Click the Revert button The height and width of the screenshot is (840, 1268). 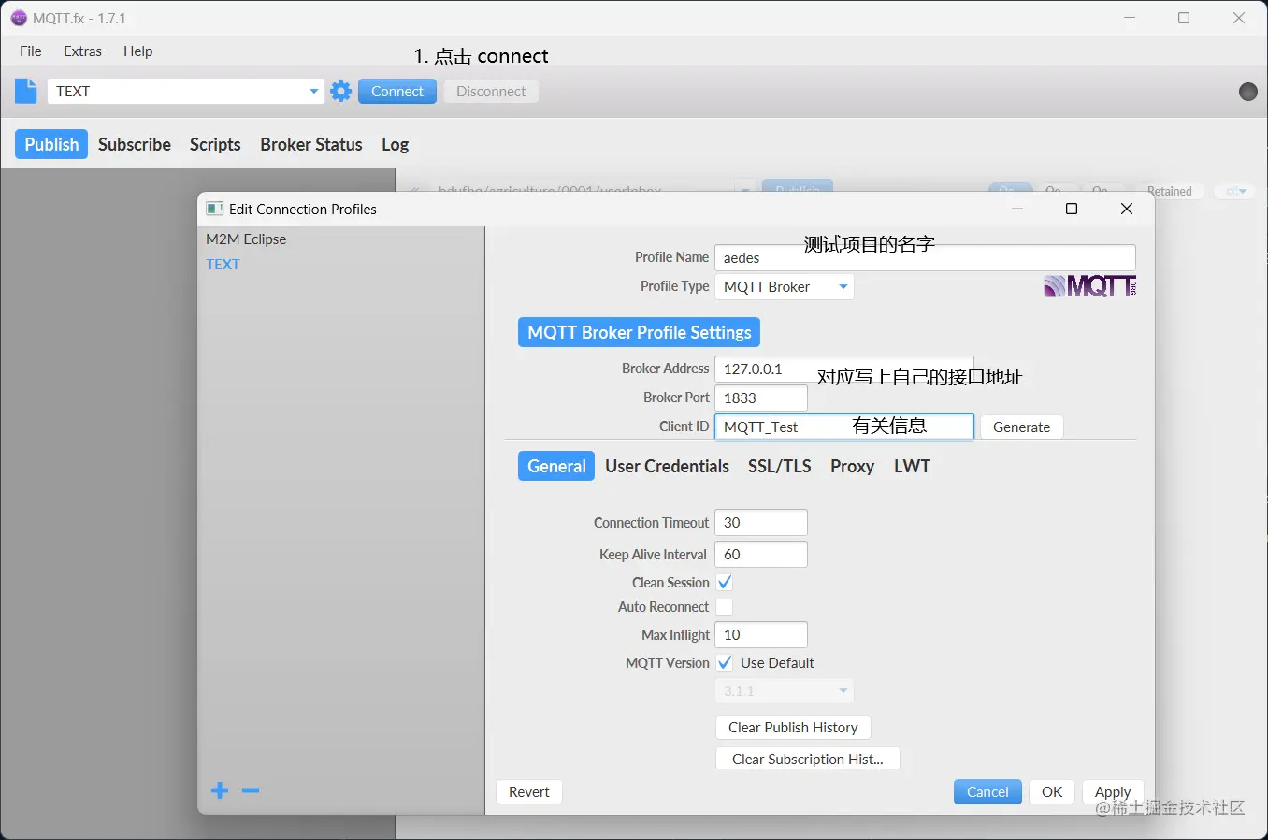pos(529,791)
